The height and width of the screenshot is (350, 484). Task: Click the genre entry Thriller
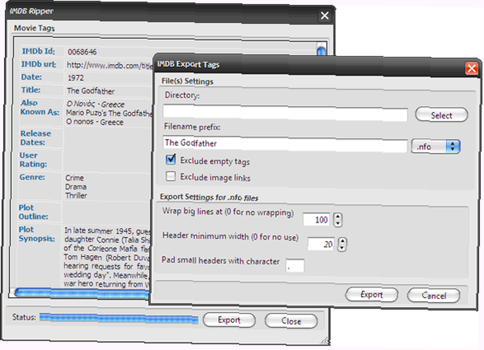(76, 195)
